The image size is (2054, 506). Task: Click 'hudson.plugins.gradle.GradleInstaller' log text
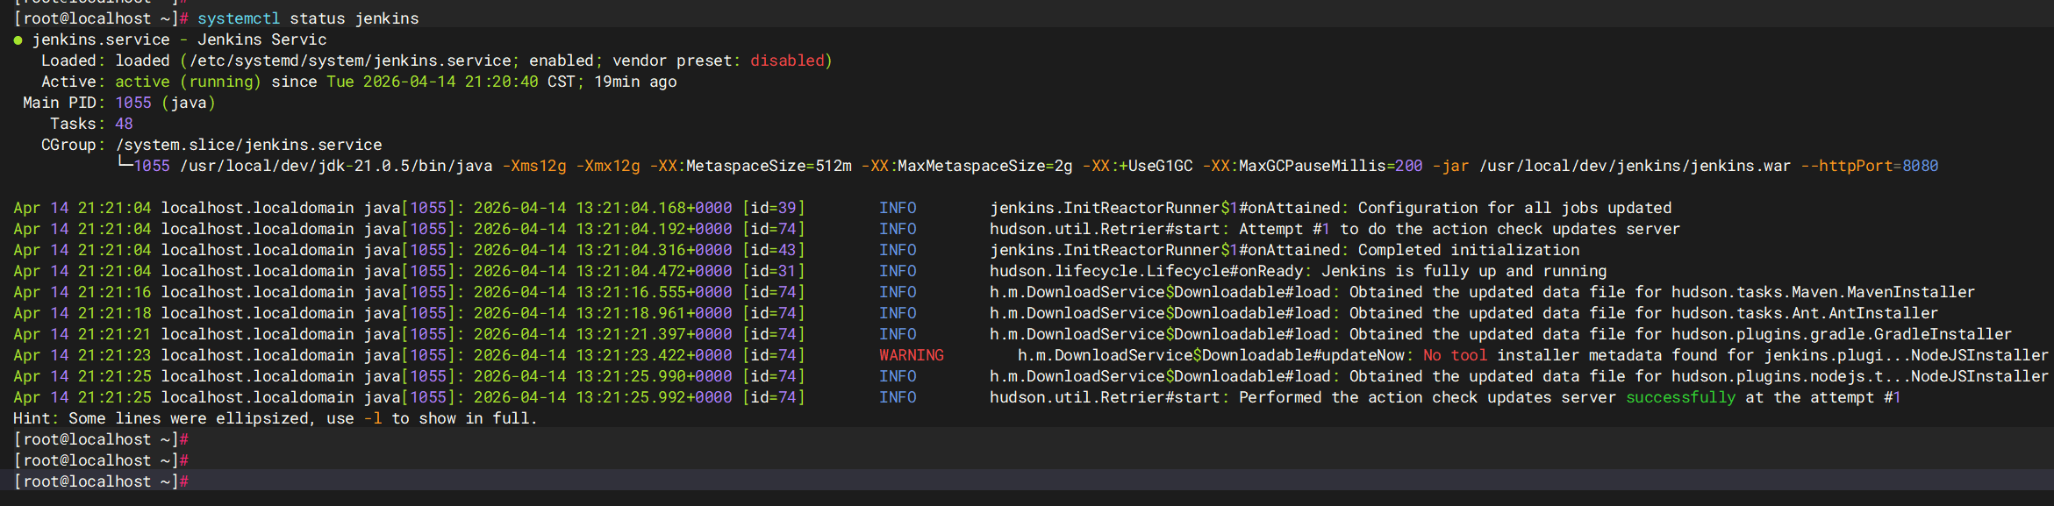(1842, 334)
